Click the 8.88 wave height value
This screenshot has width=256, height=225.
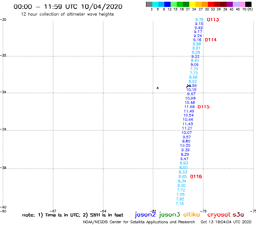[197, 44]
